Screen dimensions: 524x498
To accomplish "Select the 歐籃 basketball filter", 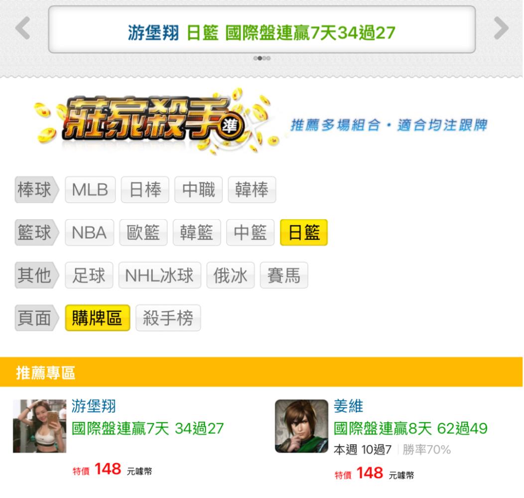I will point(143,232).
